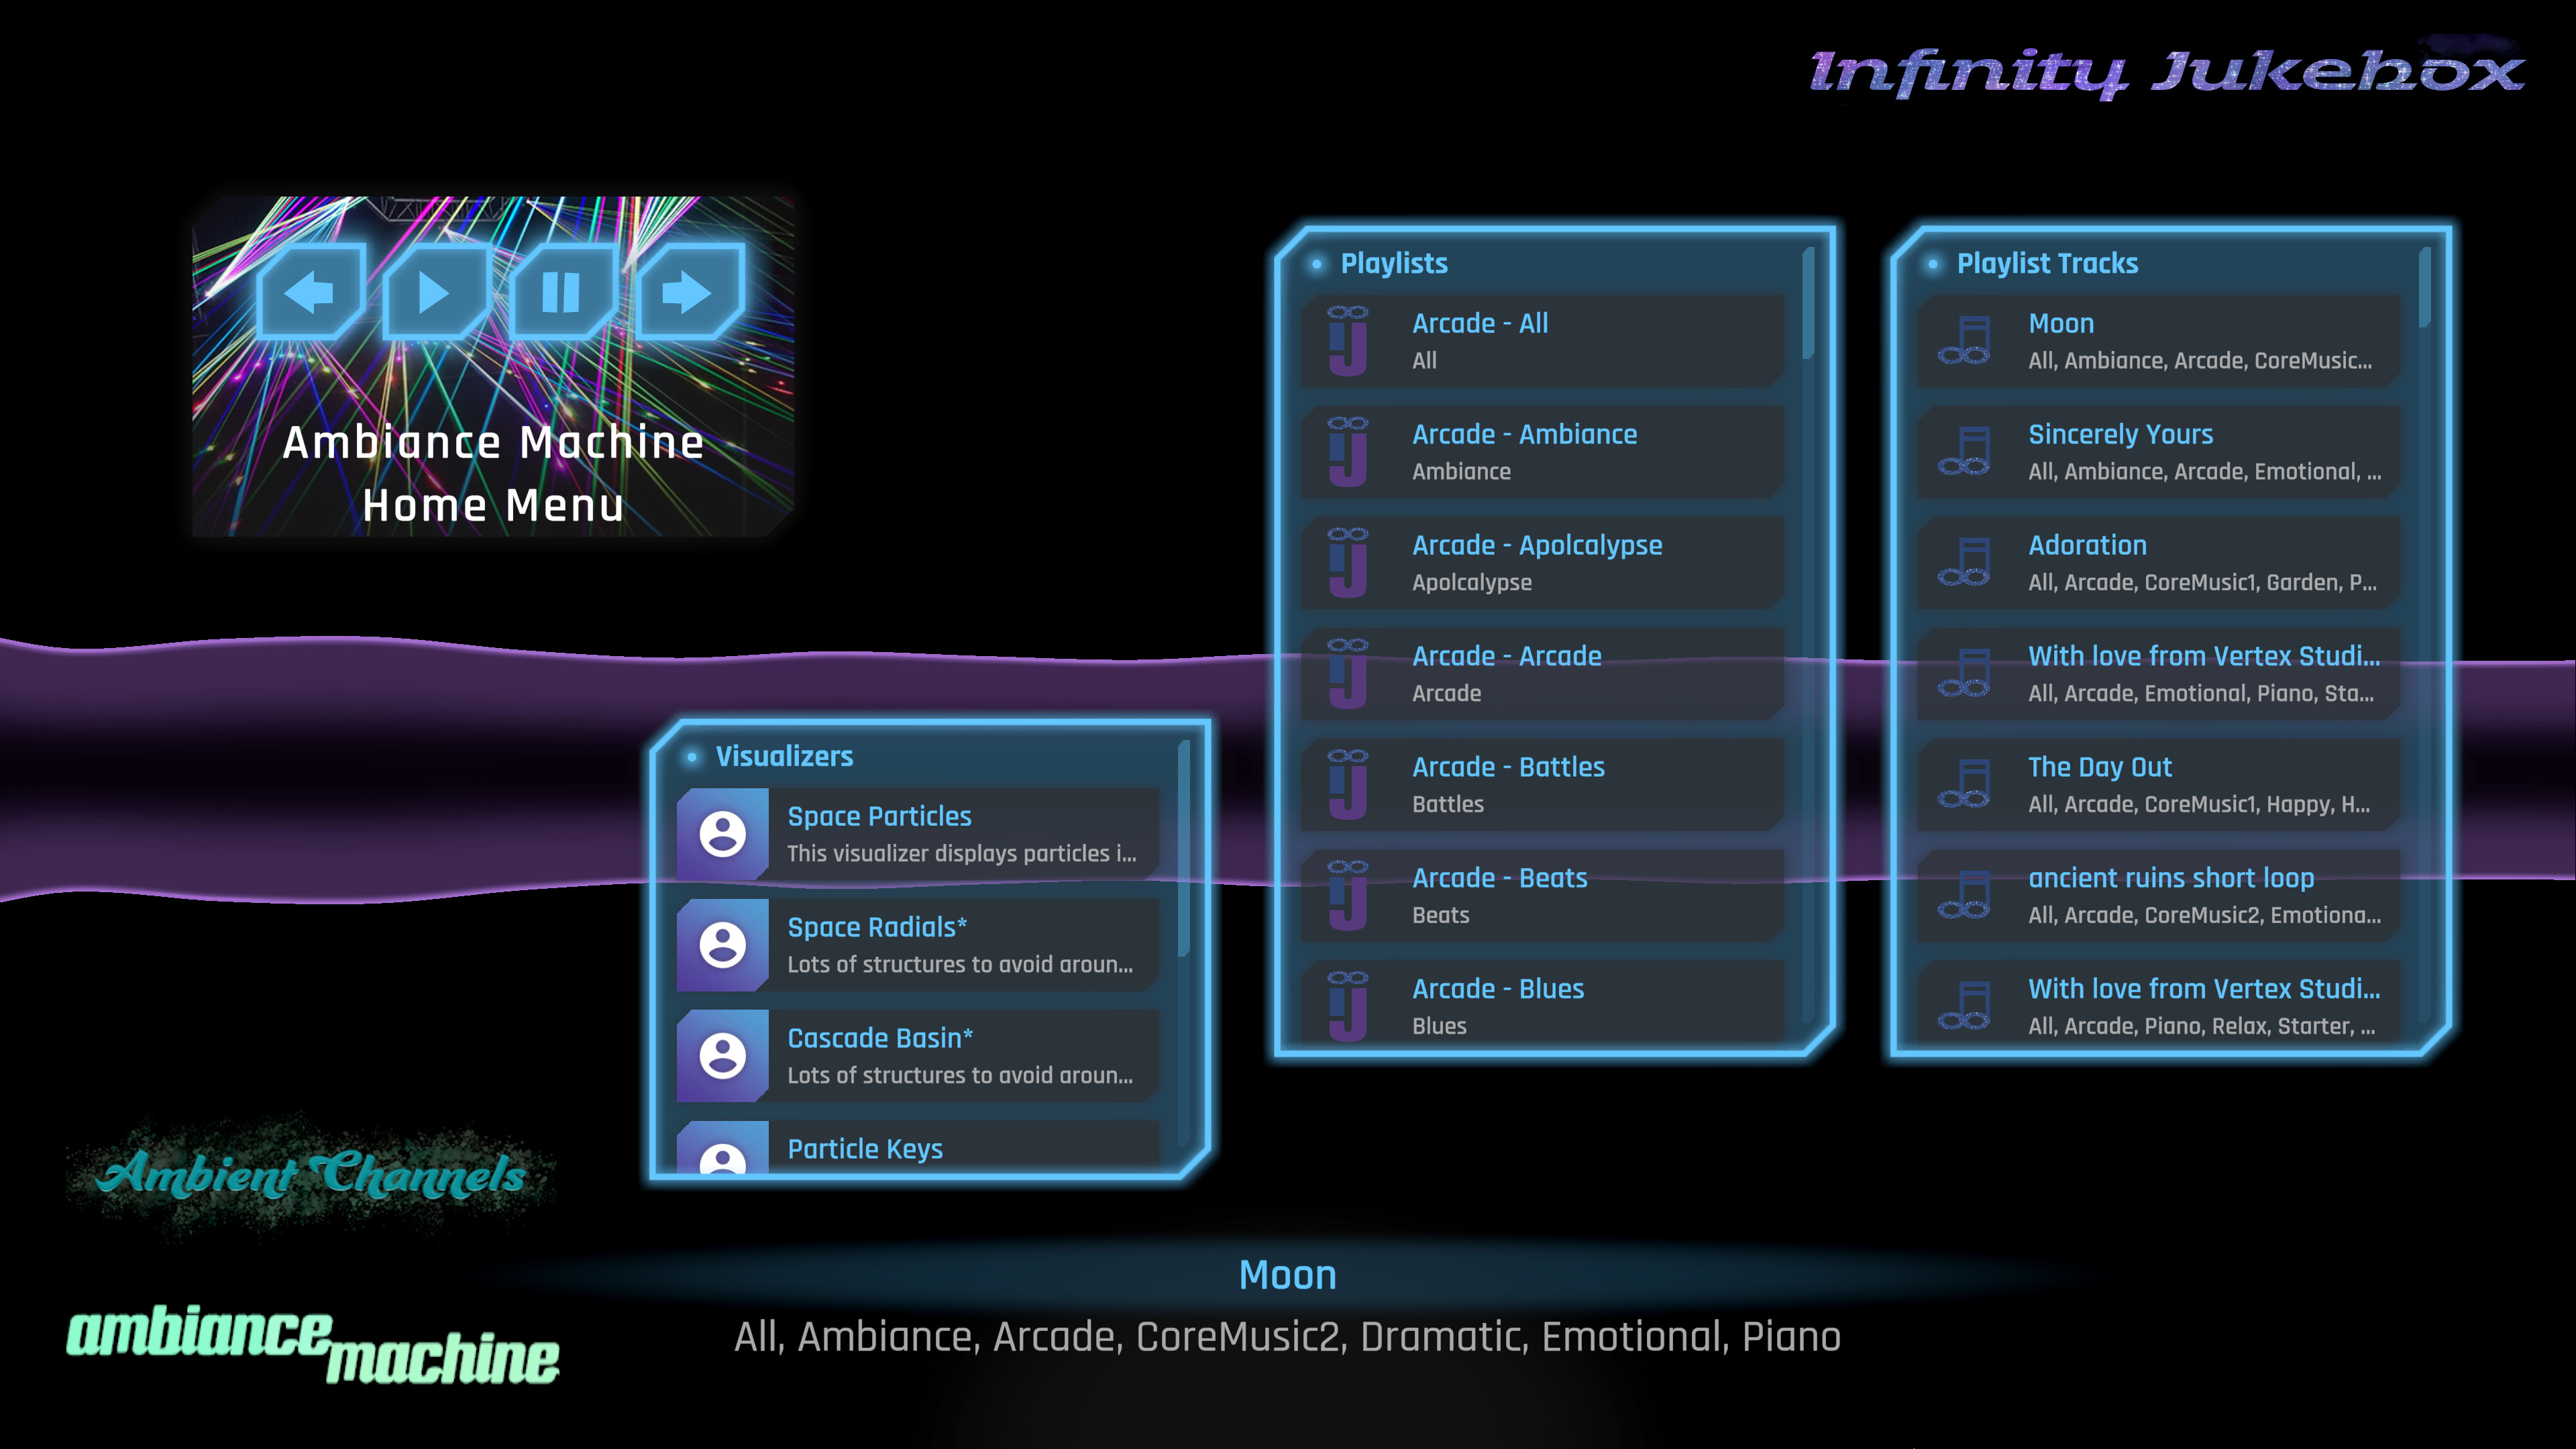This screenshot has height=1449, width=2576.
Task: Open the Visualizers panel
Action: point(786,757)
